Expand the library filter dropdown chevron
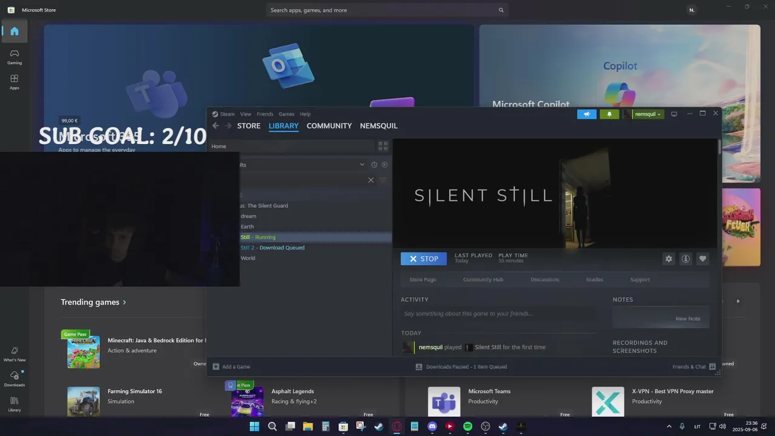The width and height of the screenshot is (775, 436). [362, 165]
